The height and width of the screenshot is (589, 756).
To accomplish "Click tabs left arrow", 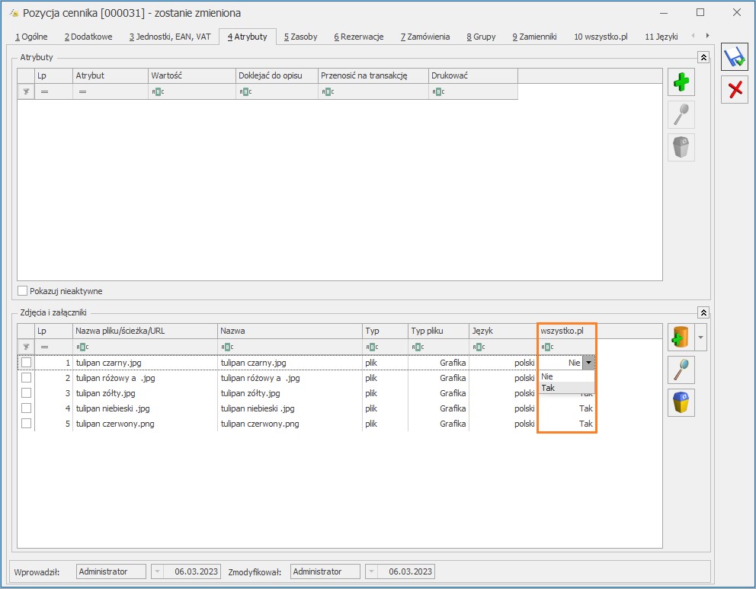I will [693, 36].
